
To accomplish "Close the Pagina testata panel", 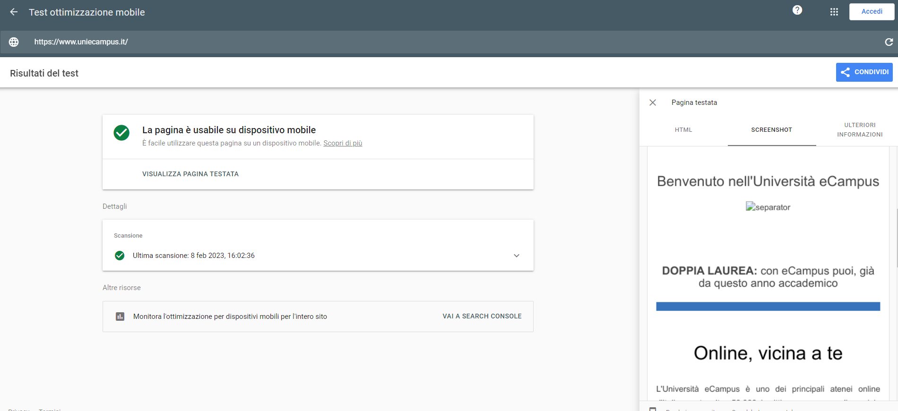I will 653,103.
